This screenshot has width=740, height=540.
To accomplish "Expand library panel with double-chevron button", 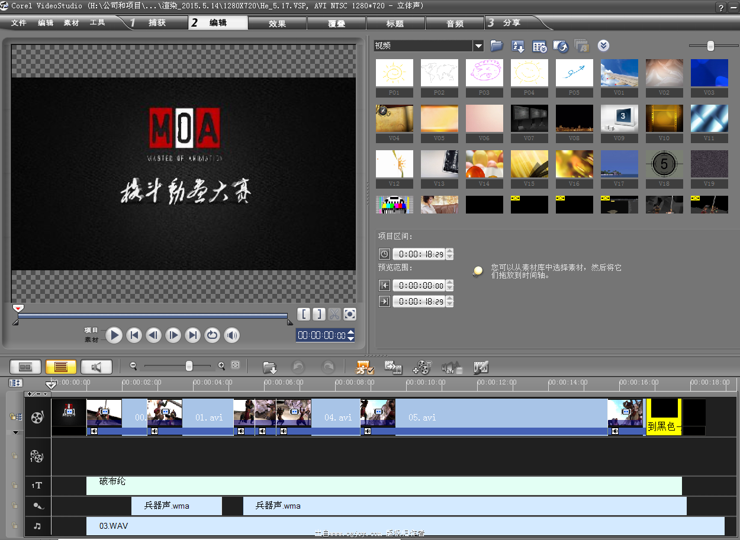I will (x=603, y=46).
